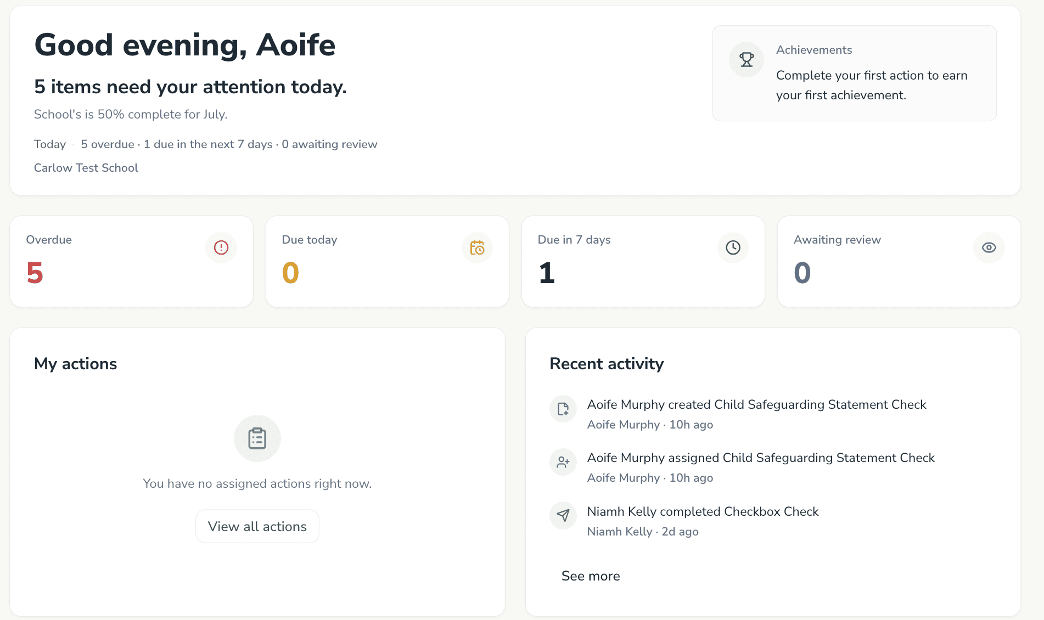
Task: Open the Due today card showing 0
Action: (x=388, y=261)
